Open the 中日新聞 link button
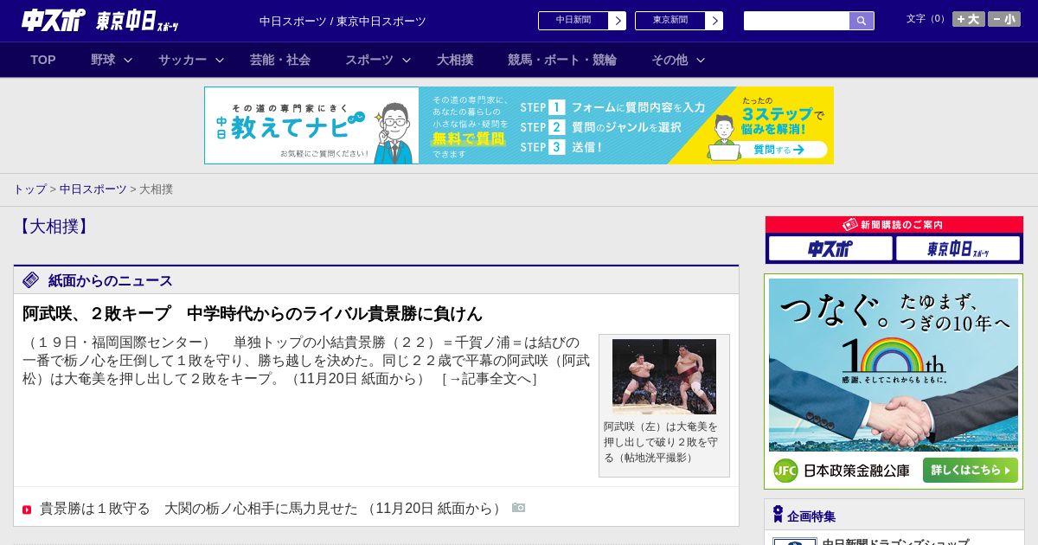 pos(581,21)
